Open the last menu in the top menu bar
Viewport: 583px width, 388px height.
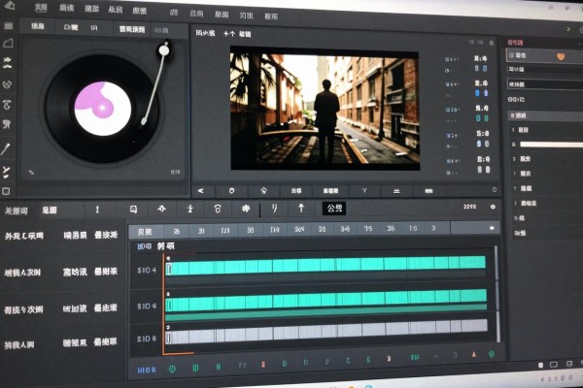[271, 16]
